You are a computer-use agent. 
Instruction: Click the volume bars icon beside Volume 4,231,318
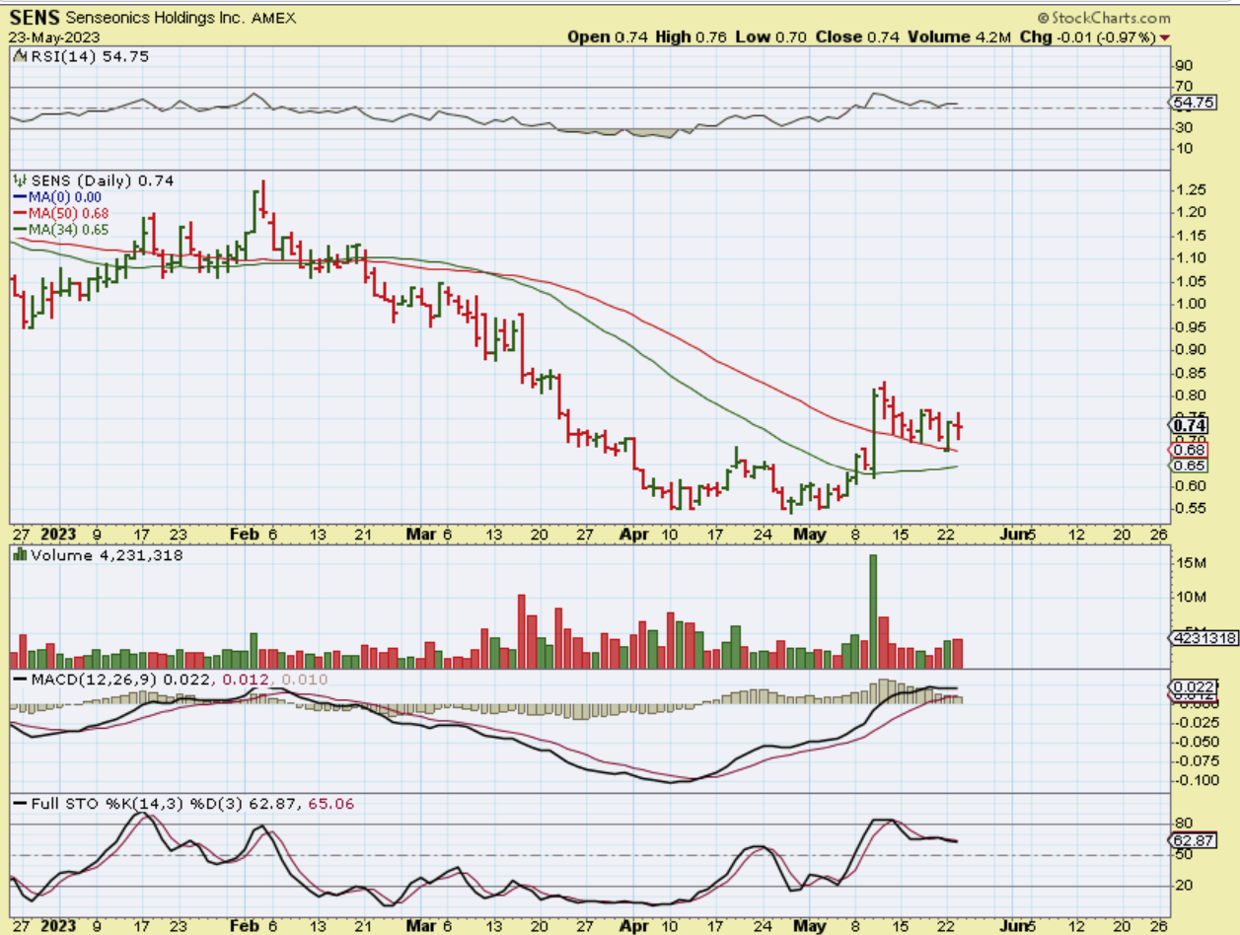click(x=20, y=555)
